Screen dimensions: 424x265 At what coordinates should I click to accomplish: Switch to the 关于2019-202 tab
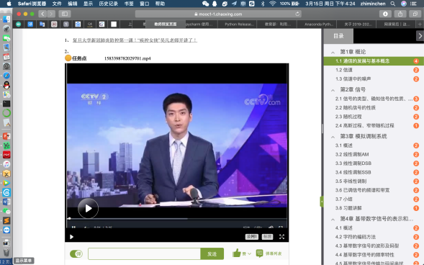[x=358, y=24]
